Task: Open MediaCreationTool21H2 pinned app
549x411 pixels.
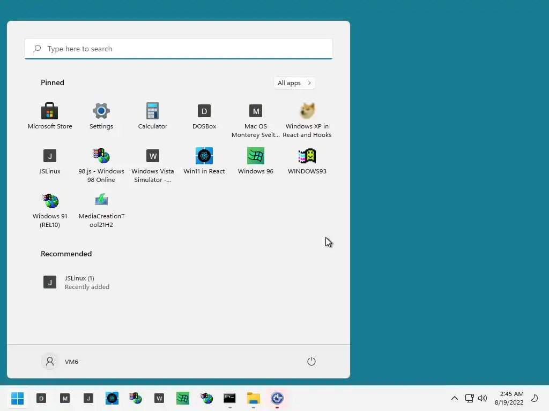Action: (x=101, y=210)
